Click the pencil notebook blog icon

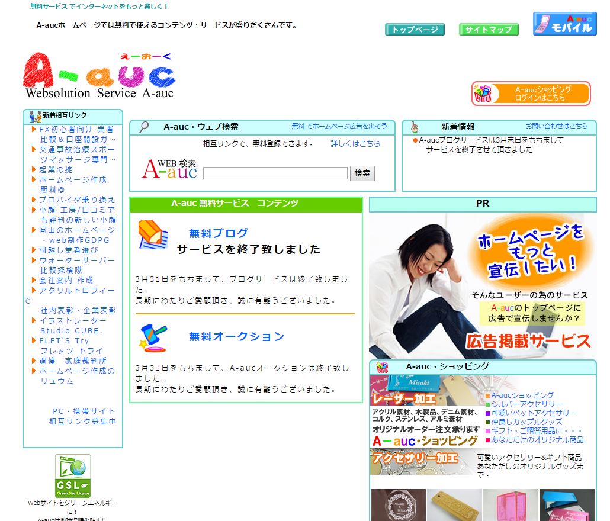coord(153,235)
